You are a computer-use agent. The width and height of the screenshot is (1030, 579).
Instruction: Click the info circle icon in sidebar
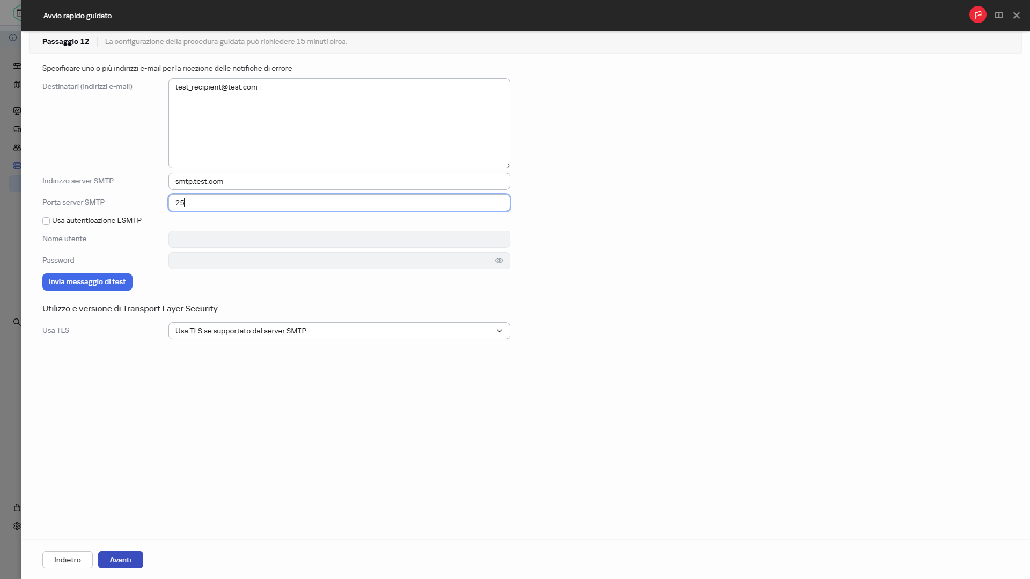13,38
